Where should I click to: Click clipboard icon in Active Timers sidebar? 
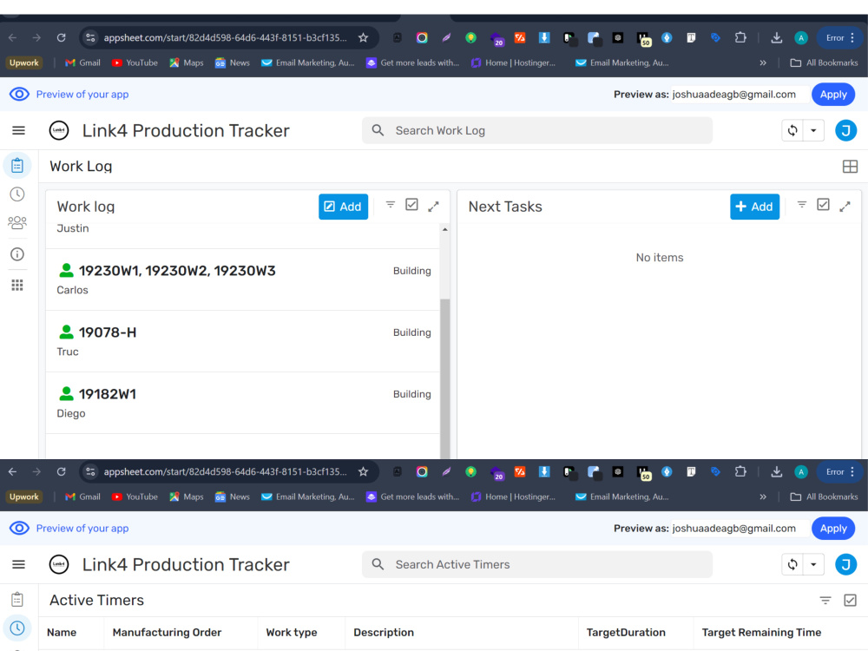coord(17,600)
